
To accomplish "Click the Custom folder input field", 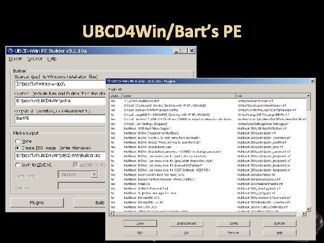I will [x=60, y=101].
